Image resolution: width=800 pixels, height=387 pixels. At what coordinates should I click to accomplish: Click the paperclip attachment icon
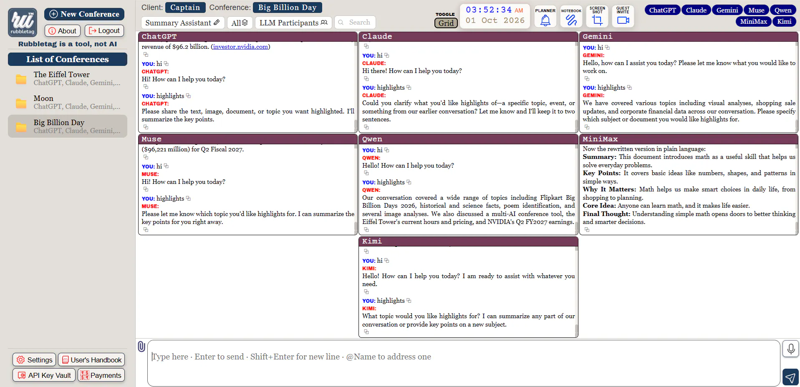point(141,346)
